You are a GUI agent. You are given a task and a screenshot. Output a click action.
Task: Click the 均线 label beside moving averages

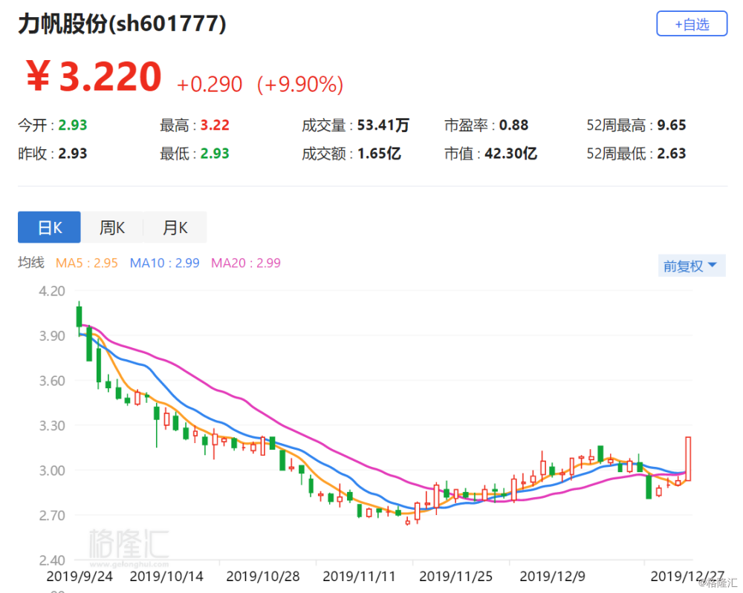coord(31,262)
